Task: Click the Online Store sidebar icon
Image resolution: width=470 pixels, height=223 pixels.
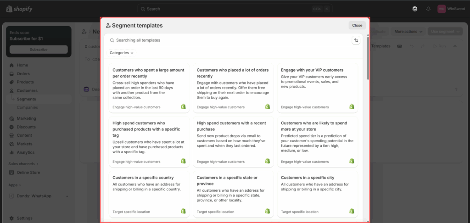Action: coord(12,173)
